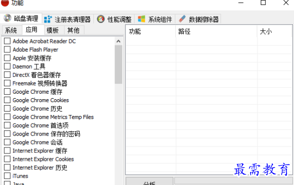The image size is (294, 185).
Task: Check the Internet Explorer Cookies checkbox
Action: (x=7, y=159)
